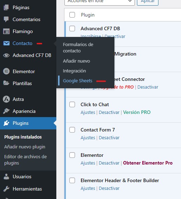181x199 pixels.
Task: Select Integración in Contacto flyout
Action: point(74,71)
